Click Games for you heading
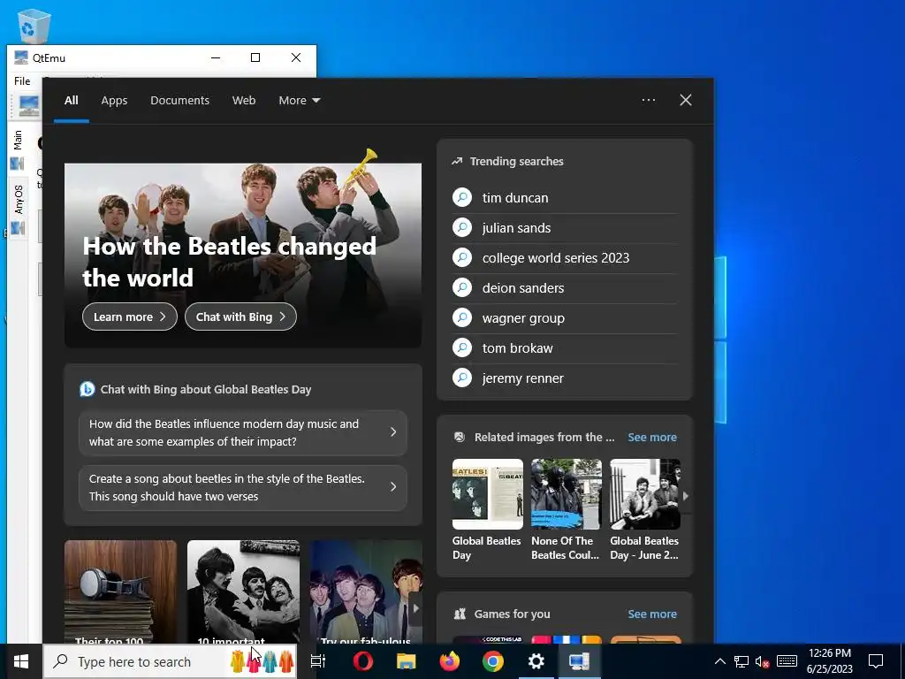The width and height of the screenshot is (905, 679). [512, 614]
